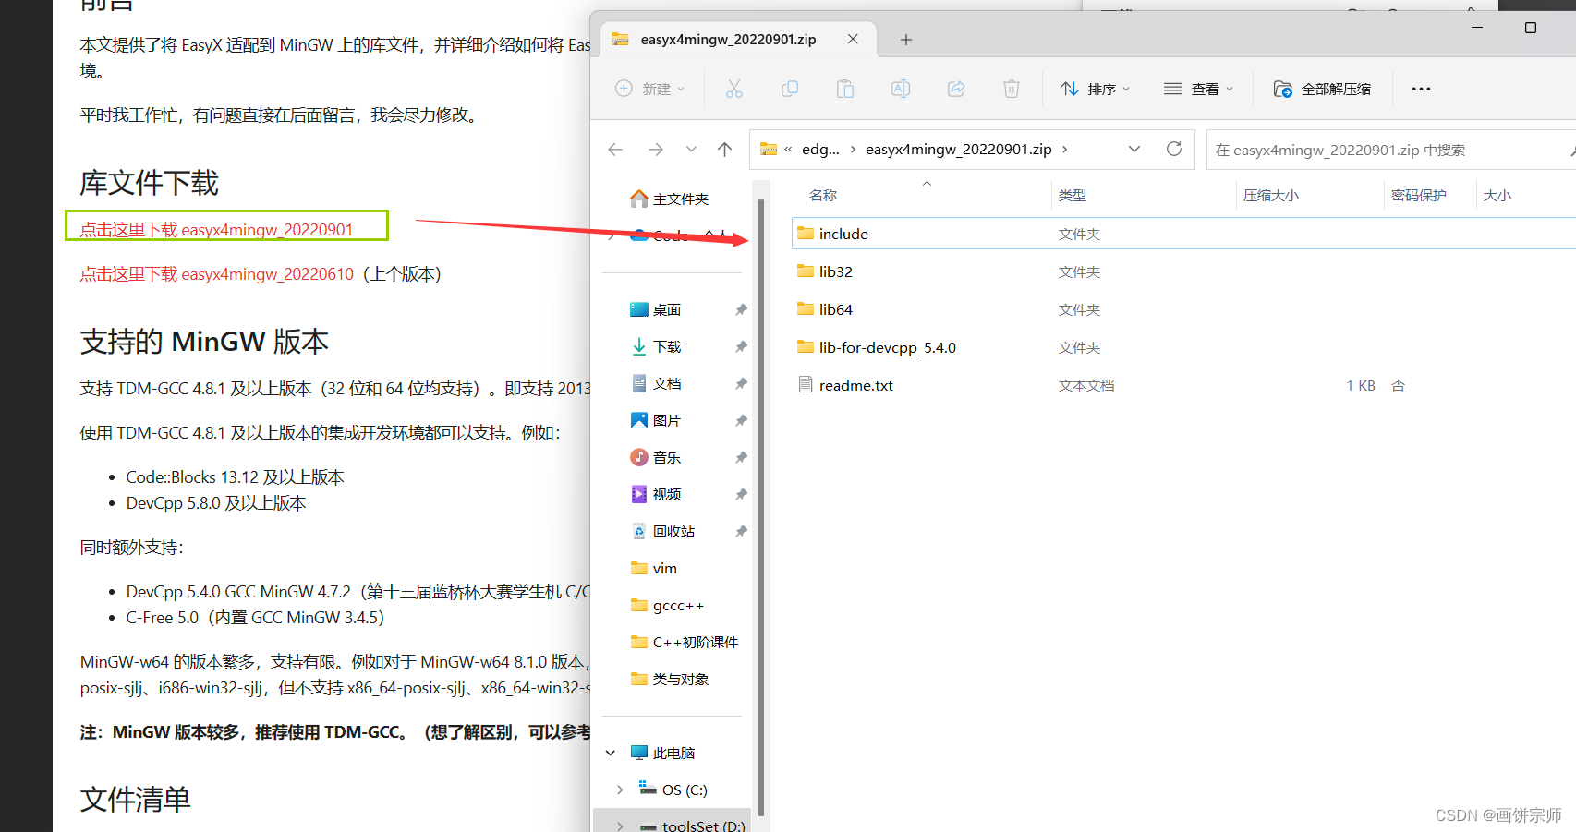This screenshot has width=1576, height=832.
Task: Unpin 音乐 using its pin icon
Action: 741,457
